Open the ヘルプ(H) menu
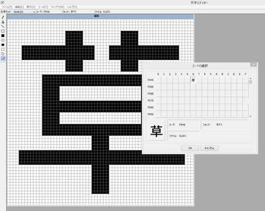265x211 pixels. [72, 7]
